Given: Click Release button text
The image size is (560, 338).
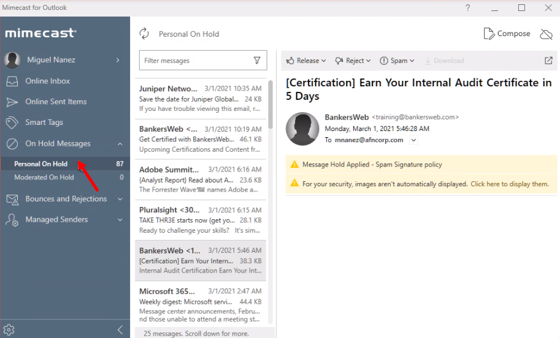Looking at the screenshot, I should 308,61.
